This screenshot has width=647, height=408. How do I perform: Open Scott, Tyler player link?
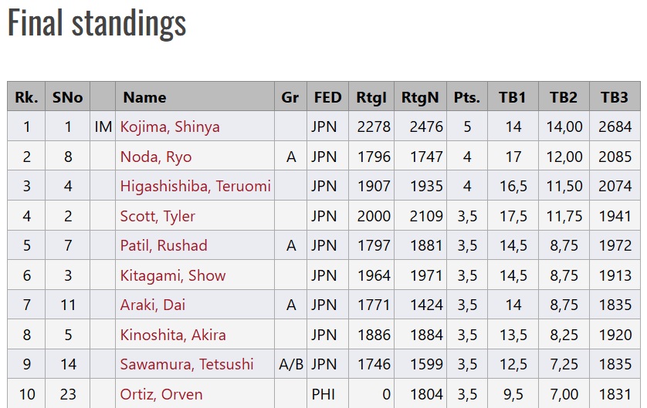(158, 217)
